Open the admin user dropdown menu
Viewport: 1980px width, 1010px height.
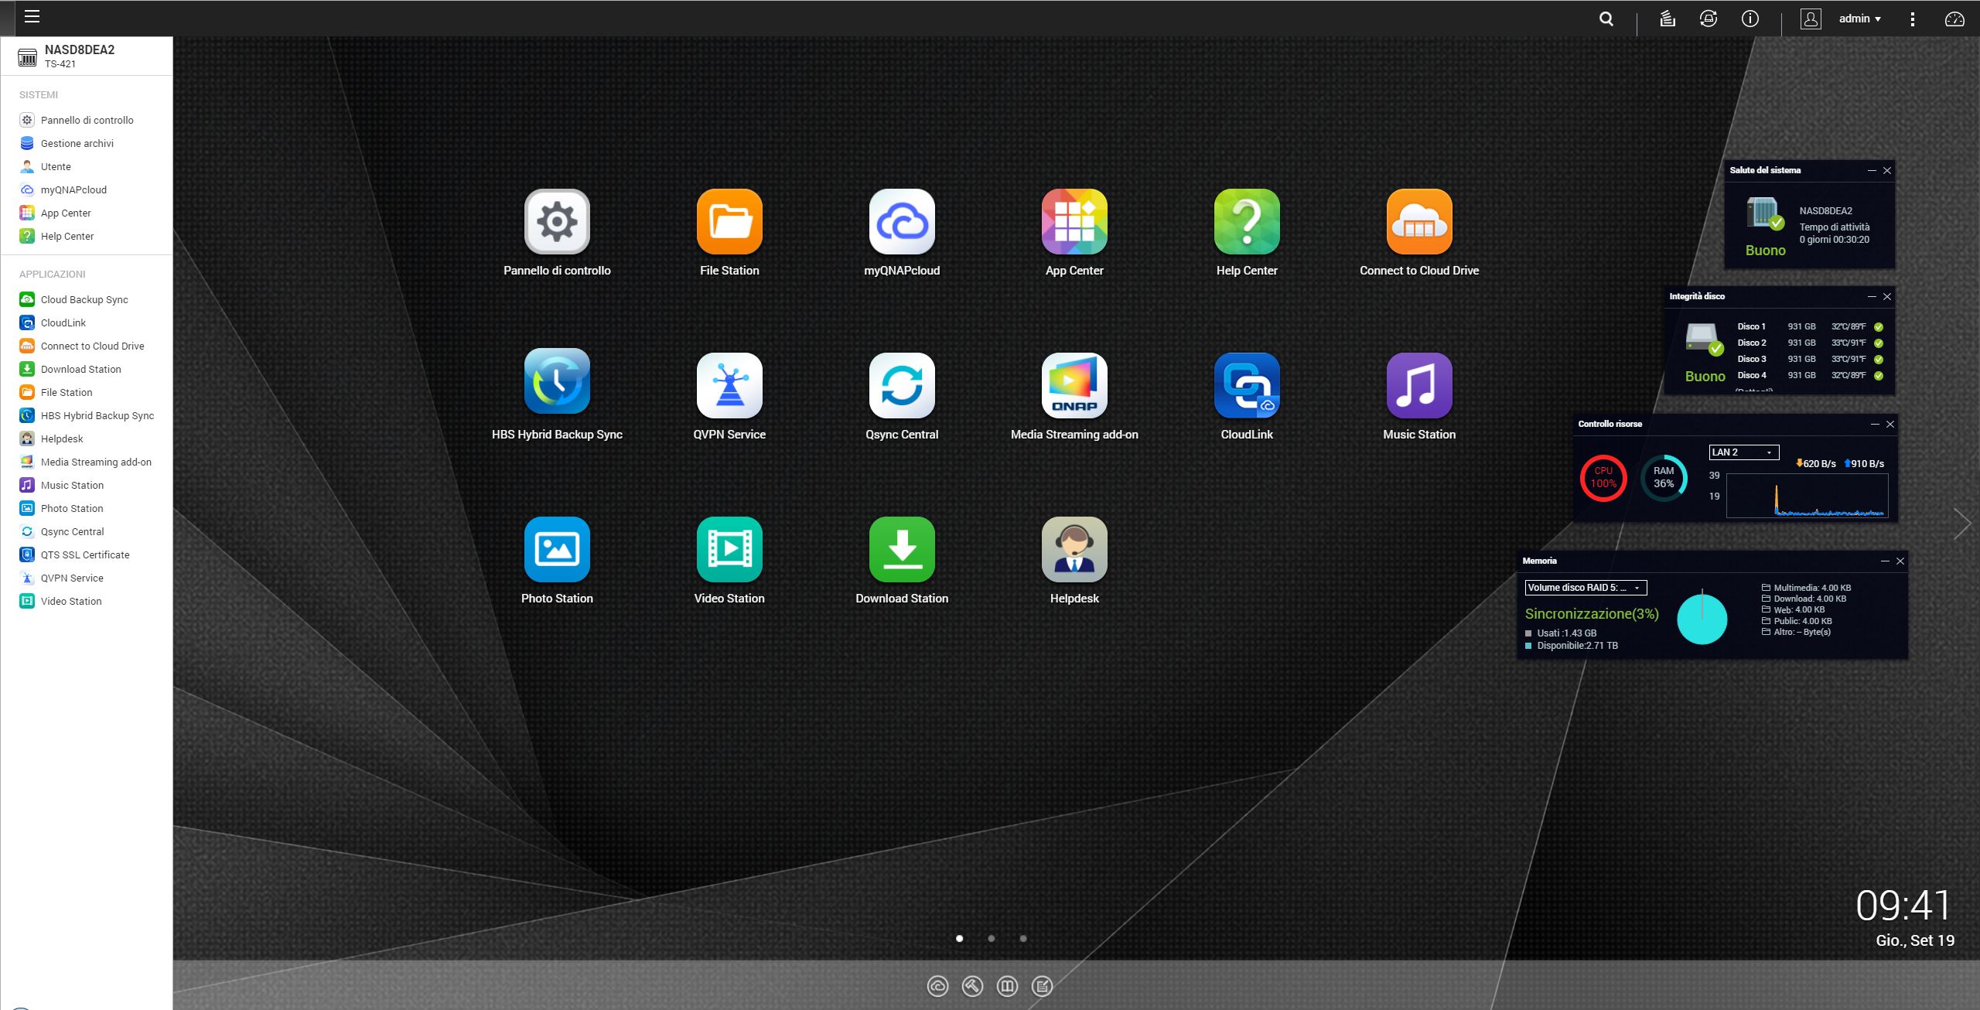click(1859, 19)
